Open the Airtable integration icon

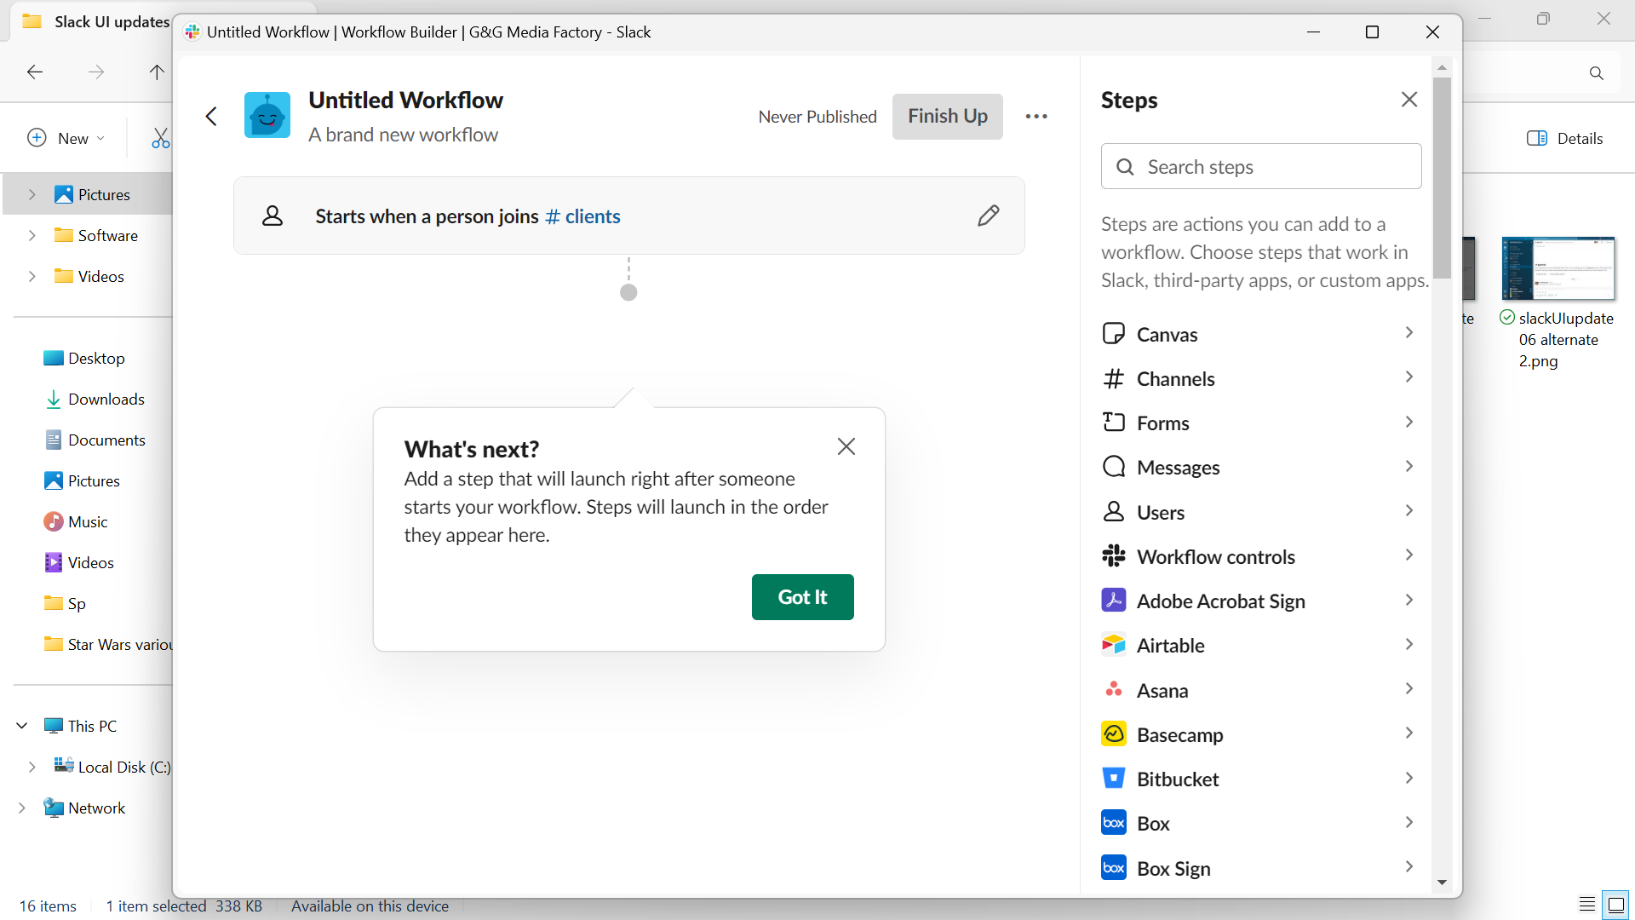[x=1114, y=645]
